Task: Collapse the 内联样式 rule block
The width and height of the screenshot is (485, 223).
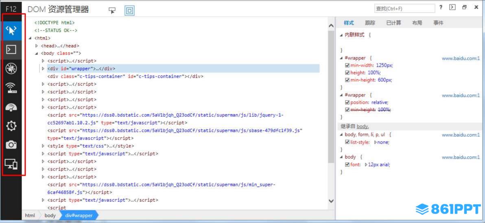Action: coord(341,35)
